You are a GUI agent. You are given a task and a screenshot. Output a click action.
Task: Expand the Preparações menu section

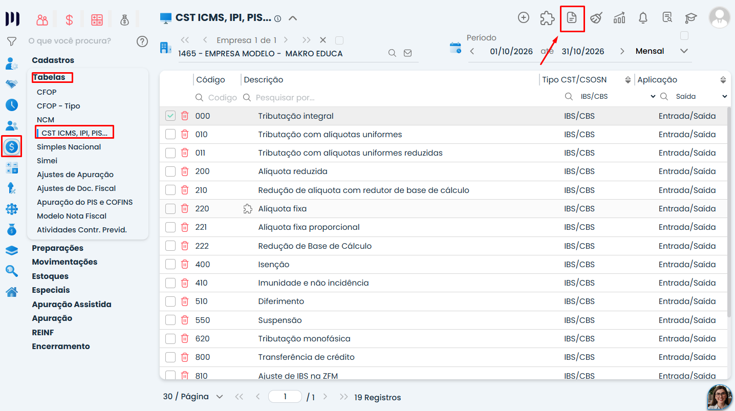57,248
